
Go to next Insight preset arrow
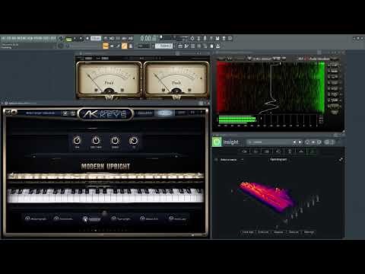pos(300,142)
